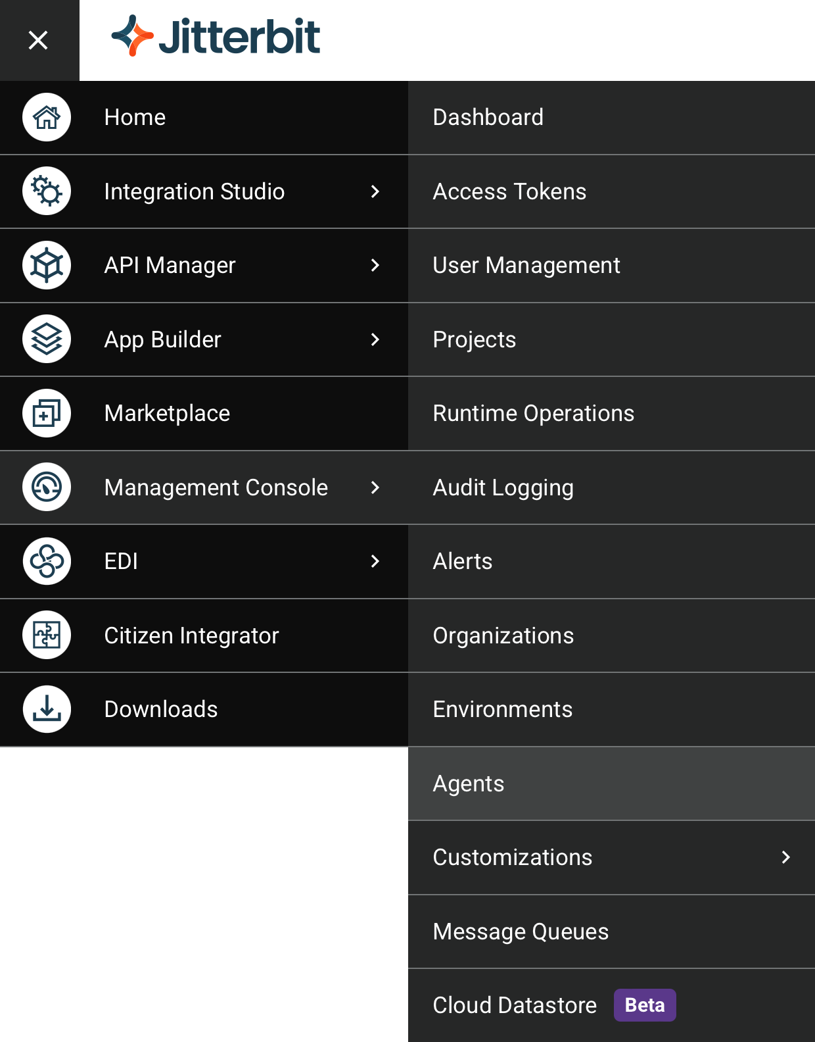Click the Downloads arrow icon
The height and width of the screenshot is (1042, 815).
pyautogui.click(x=47, y=709)
